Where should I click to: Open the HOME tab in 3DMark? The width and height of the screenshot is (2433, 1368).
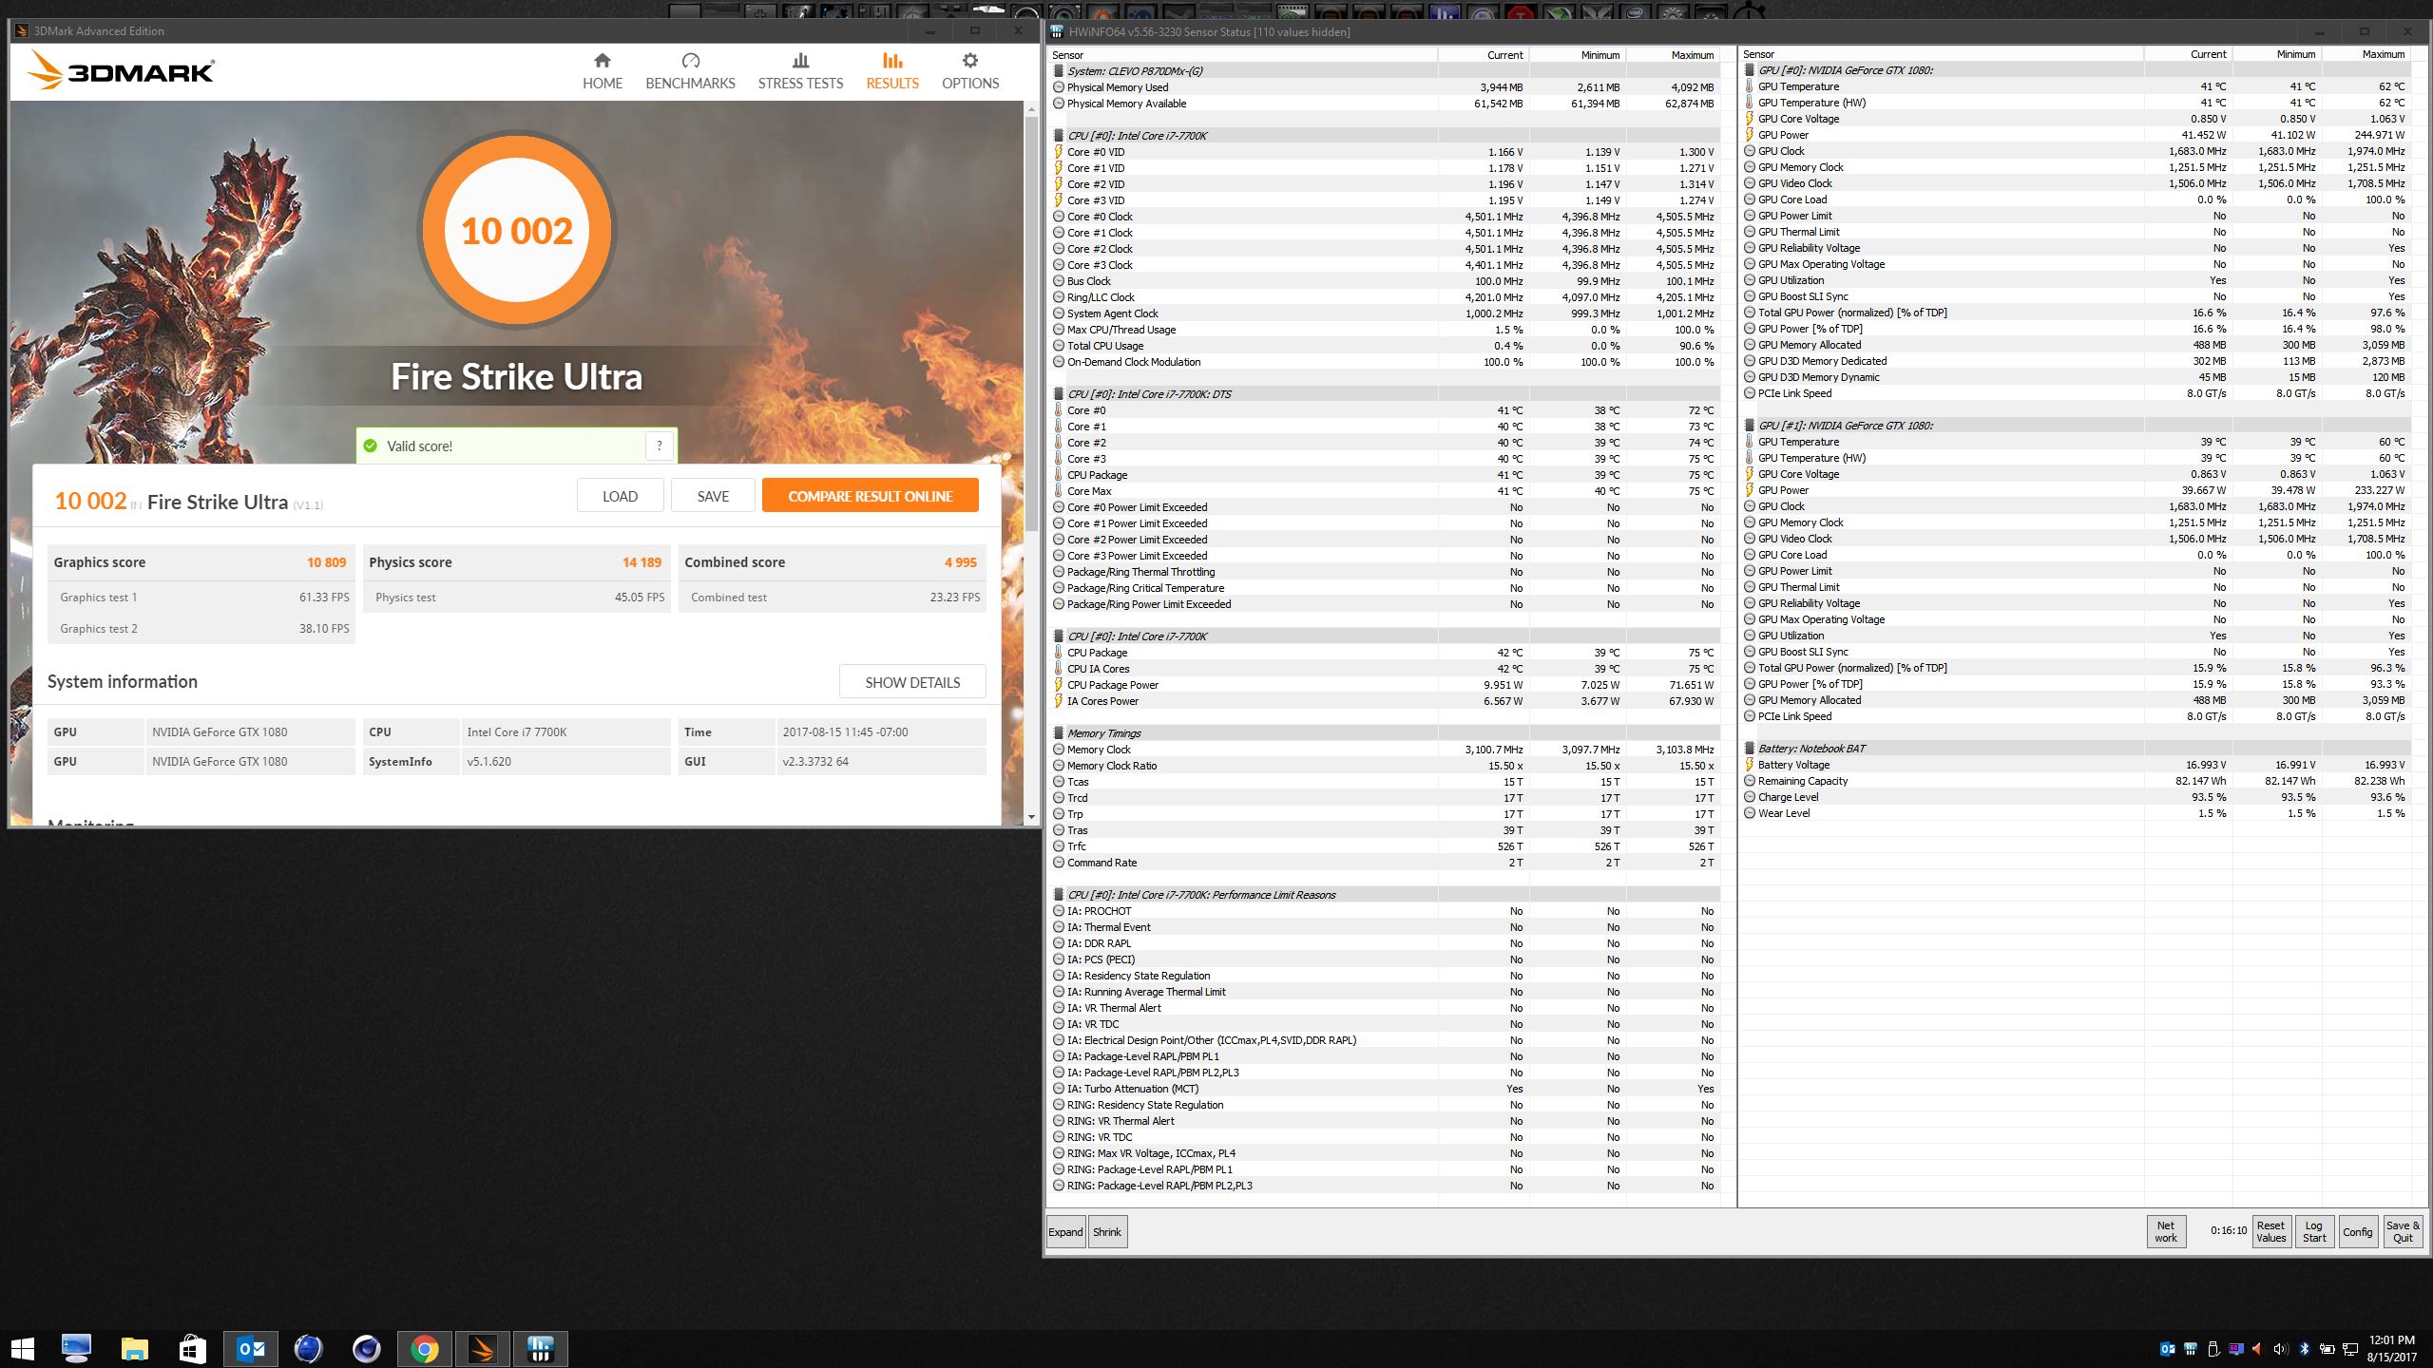click(x=603, y=72)
